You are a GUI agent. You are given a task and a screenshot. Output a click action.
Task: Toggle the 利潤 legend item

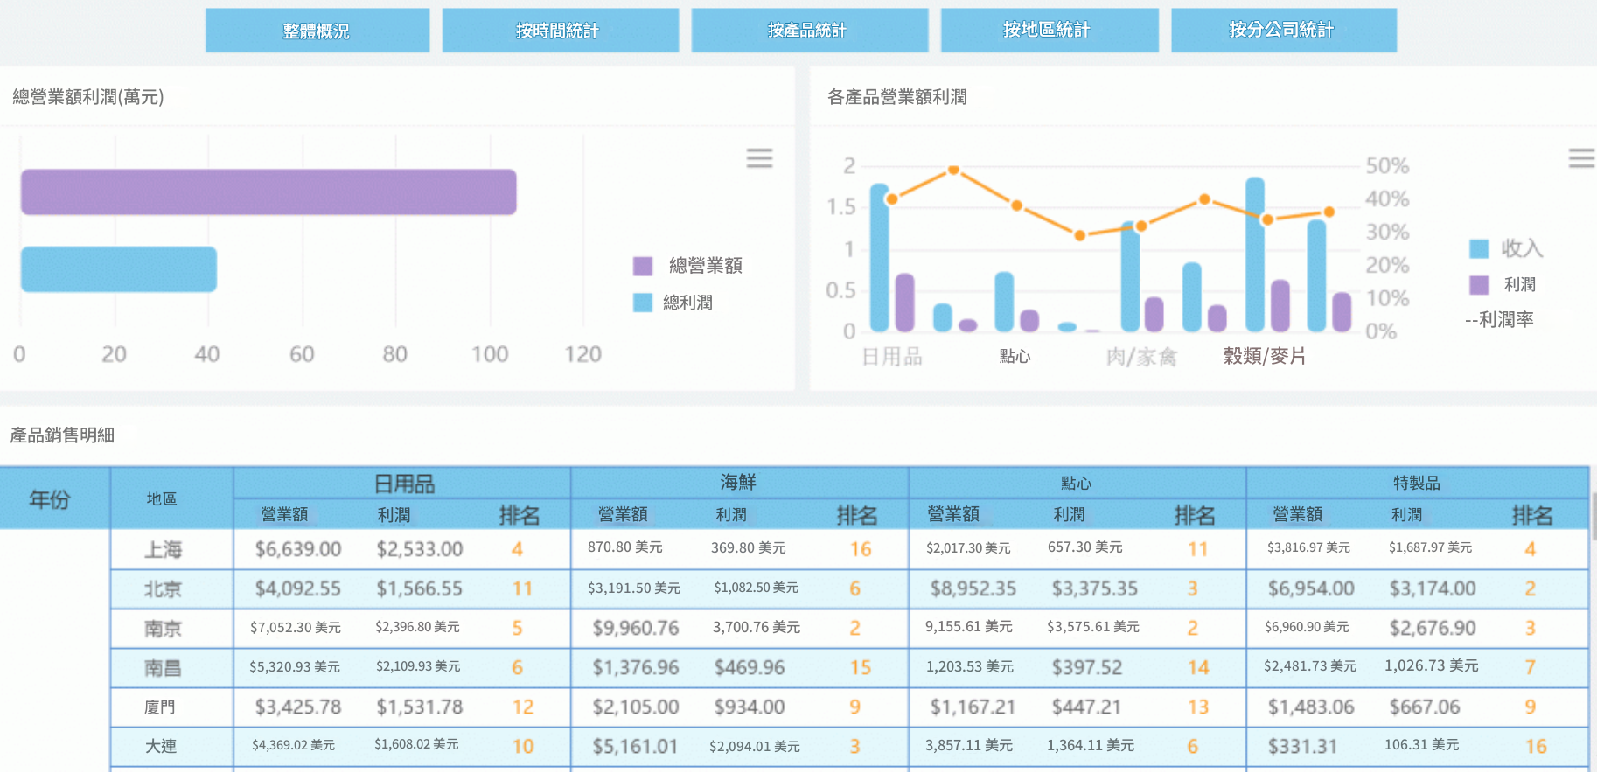[x=1505, y=285]
